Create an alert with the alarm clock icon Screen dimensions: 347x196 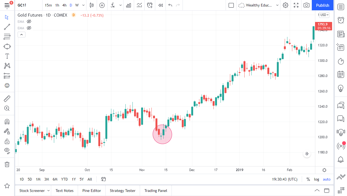(x=150, y=5)
